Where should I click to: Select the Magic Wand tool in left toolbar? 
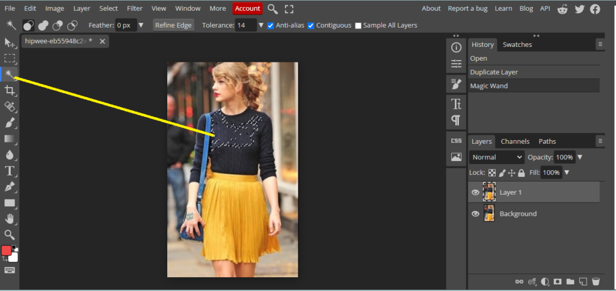[10, 74]
